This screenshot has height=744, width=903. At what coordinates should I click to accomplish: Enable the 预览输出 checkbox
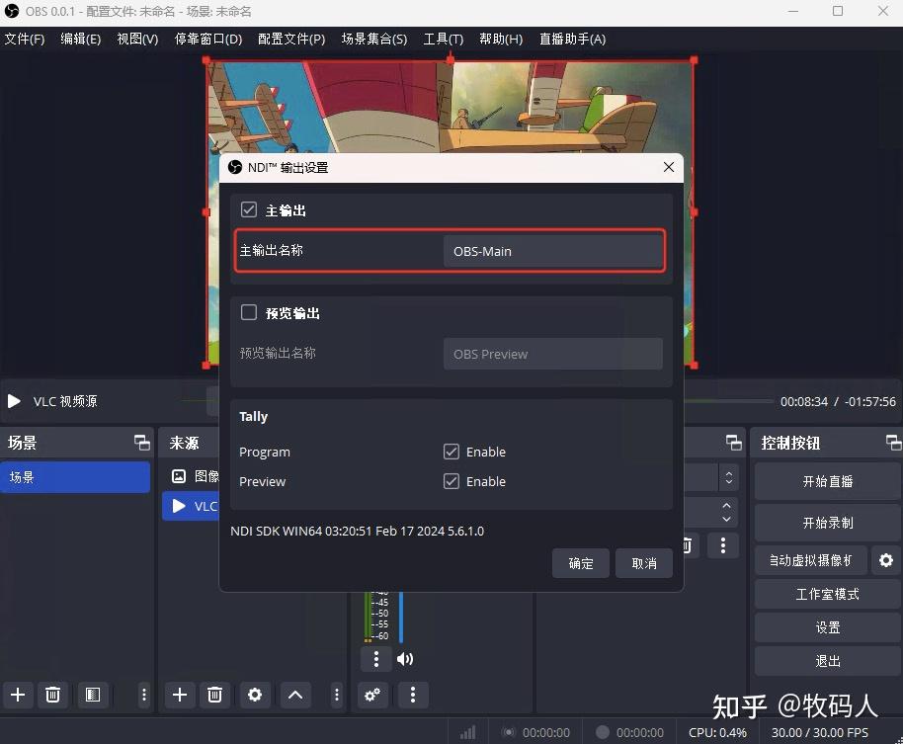(248, 312)
